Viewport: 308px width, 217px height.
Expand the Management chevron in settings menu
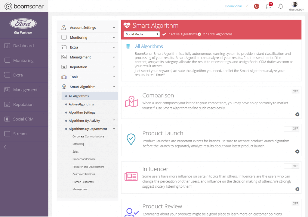[x=114, y=57]
